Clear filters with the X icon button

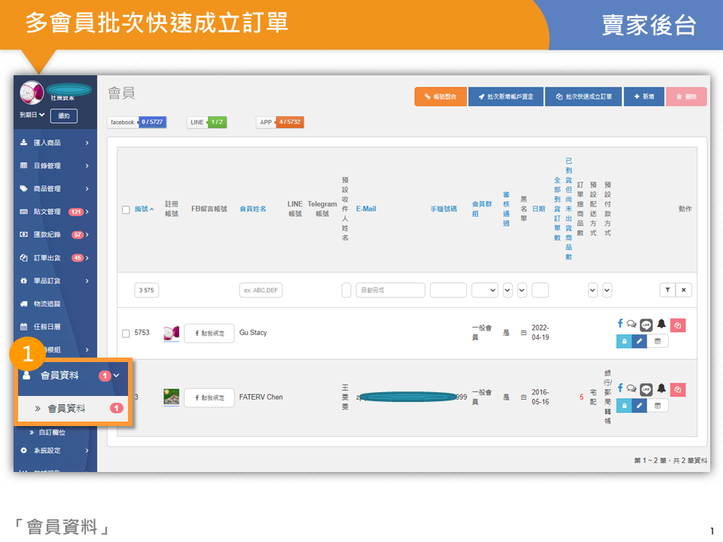[683, 290]
